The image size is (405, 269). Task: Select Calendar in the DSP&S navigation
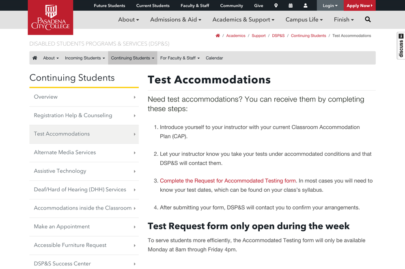214,58
